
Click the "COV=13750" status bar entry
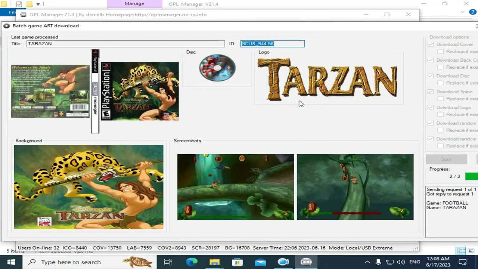click(107, 248)
